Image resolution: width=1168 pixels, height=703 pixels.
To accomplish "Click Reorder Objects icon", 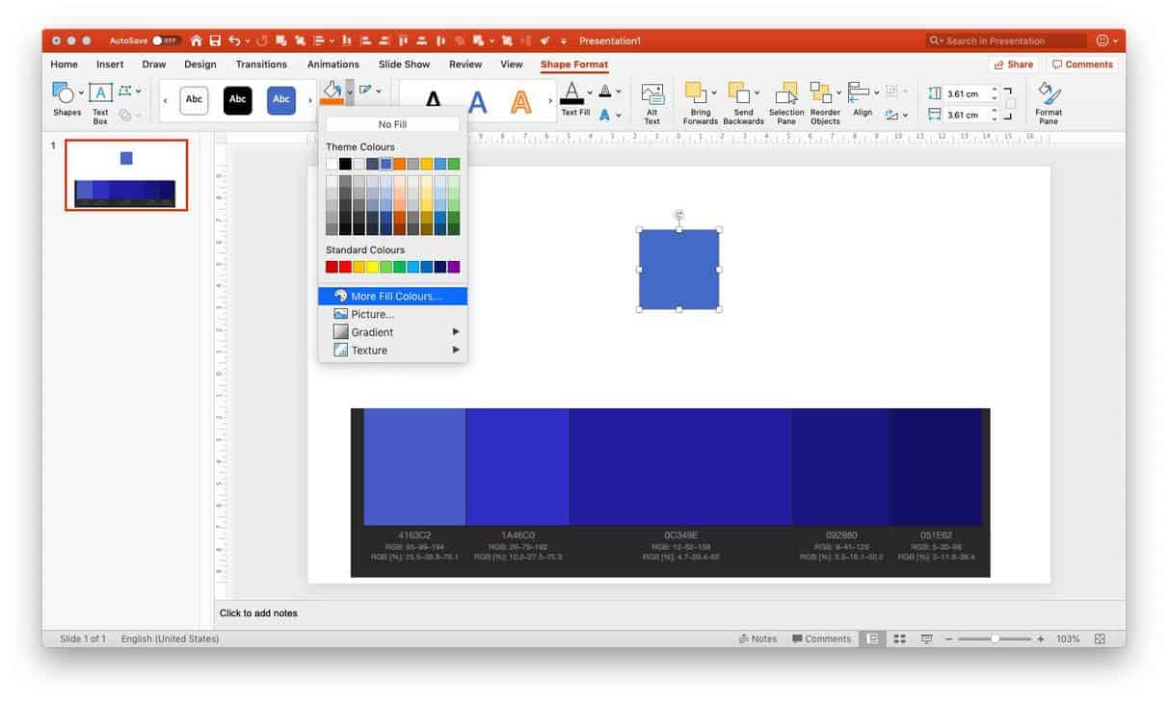I will 821,93.
